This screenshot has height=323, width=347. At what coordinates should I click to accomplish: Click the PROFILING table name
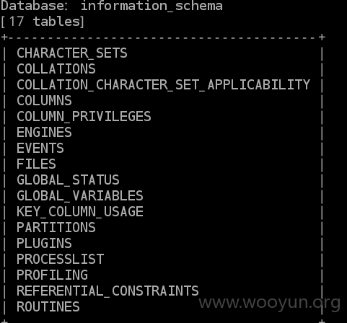(52, 275)
